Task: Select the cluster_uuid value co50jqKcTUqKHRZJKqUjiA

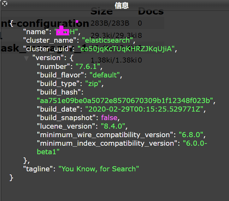Action: (126, 49)
